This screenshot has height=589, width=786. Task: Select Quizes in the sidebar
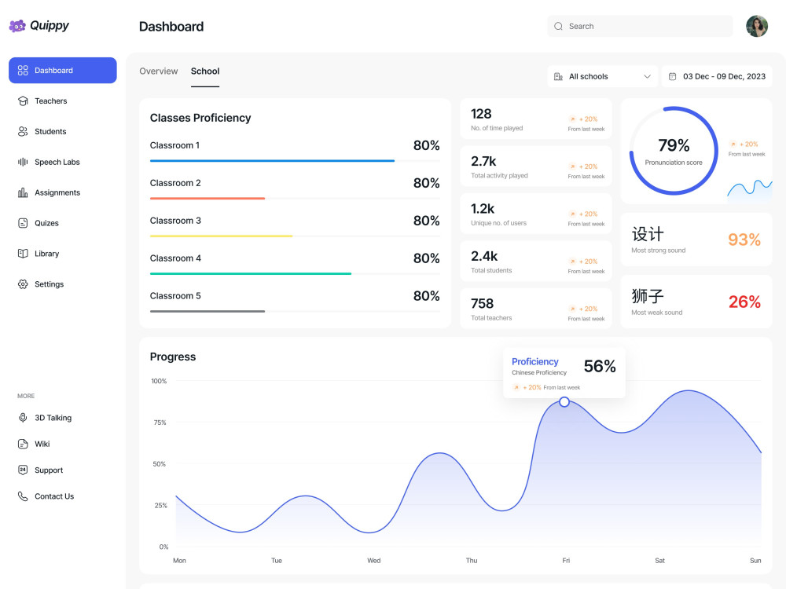click(46, 223)
